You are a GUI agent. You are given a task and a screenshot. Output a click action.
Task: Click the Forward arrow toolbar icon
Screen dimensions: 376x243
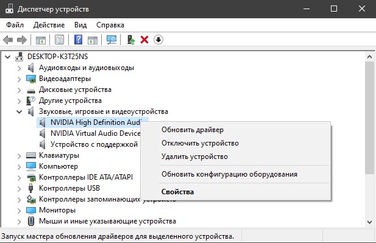[22, 40]
